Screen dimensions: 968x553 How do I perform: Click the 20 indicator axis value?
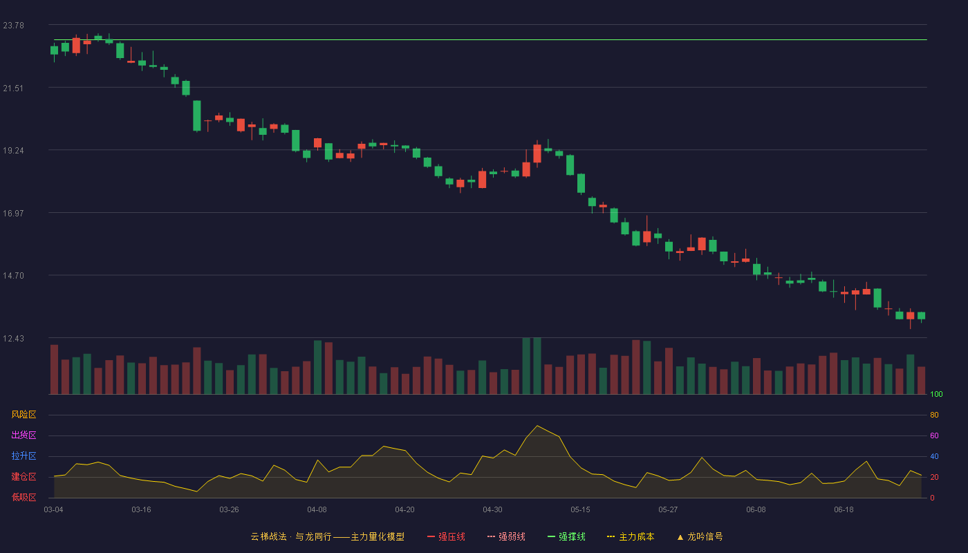934,478
